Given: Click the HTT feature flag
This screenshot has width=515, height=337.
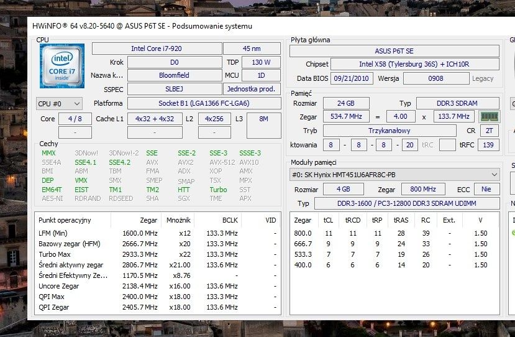Looking at the screenshot, I should click(184, 190).
